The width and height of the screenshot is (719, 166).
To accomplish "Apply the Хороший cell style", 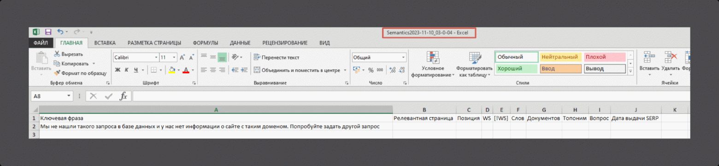I will coord(516,69).
